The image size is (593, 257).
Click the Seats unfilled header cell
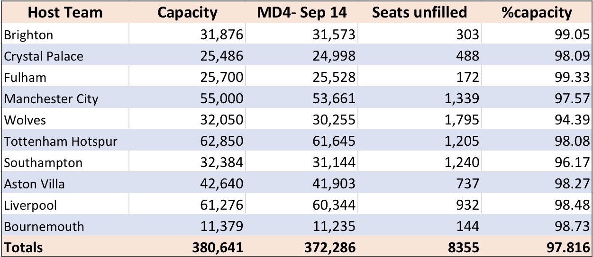pyautogui.click(x=420, y=13)
